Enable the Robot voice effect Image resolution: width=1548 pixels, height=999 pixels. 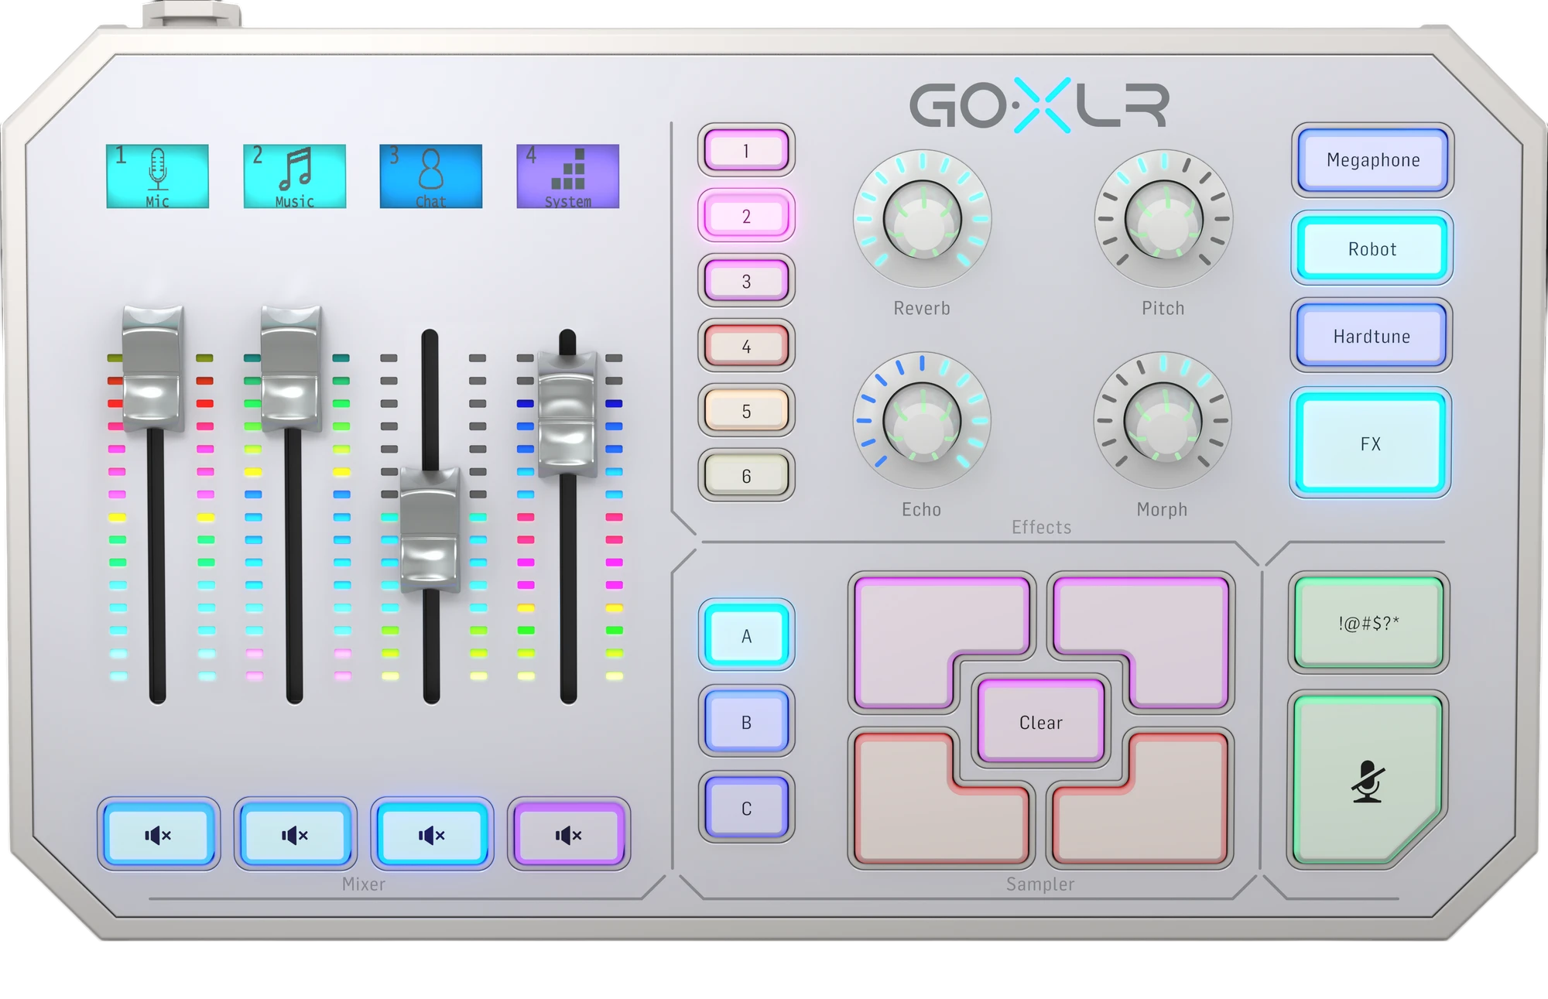click(1372, 248)
